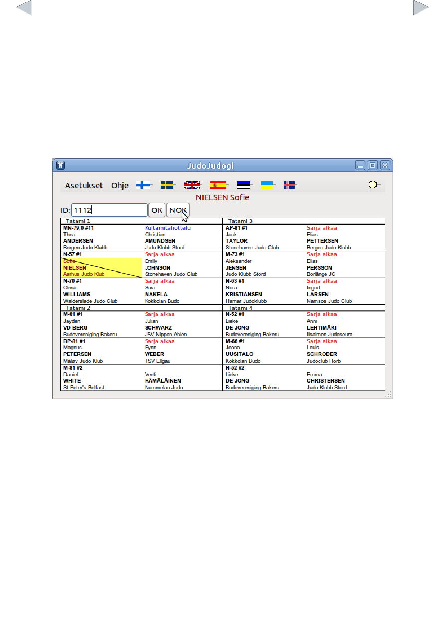Open the Ohje menu
This screenshot has height=630, width=445.
point(120,185)
